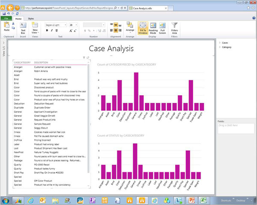Viewport: 257px width, 205px height.
Task: Toggle Italic text formatting
Action: pyautogui.click(x=52, y=30)
